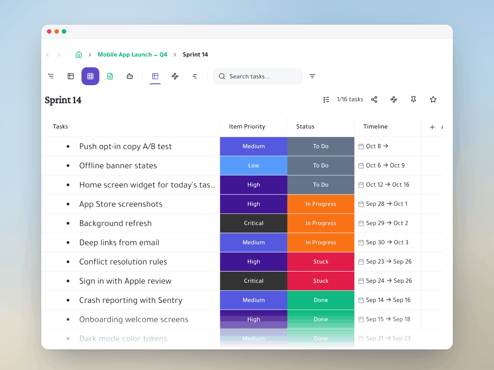Image resolution: width=494 pixels, height=370 pixels.
Task: Go forward with the right chevron
Action: pos(59,55)
